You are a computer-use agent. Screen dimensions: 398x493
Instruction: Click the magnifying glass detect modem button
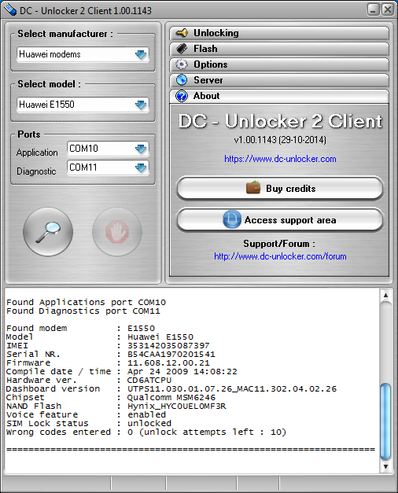(x=48, y=232)
